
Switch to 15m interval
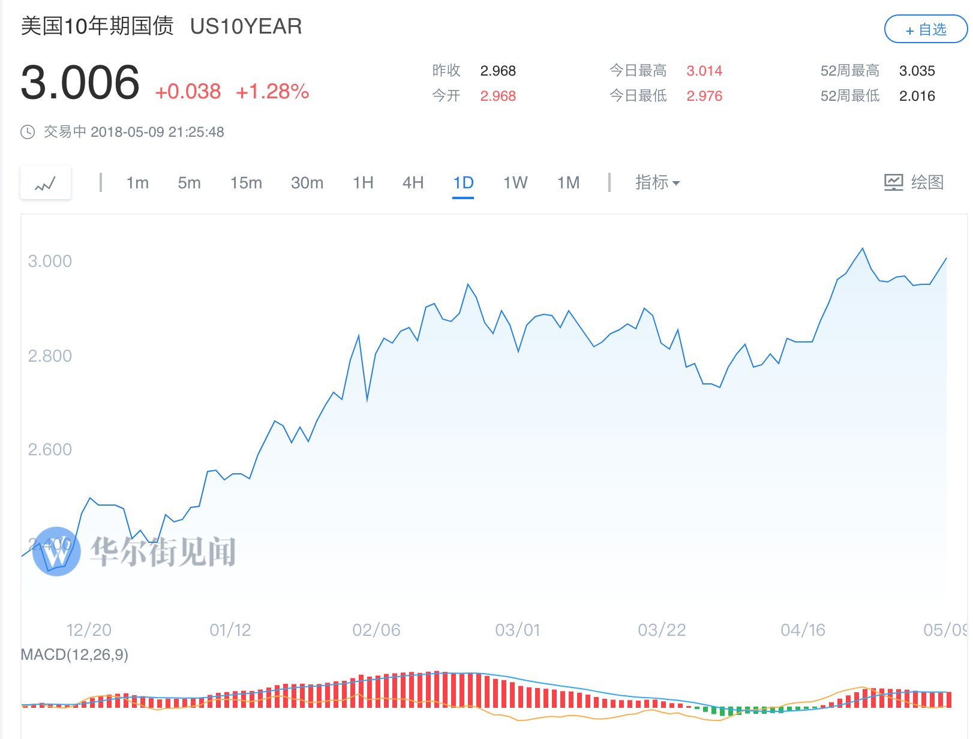tap(246, 182)
